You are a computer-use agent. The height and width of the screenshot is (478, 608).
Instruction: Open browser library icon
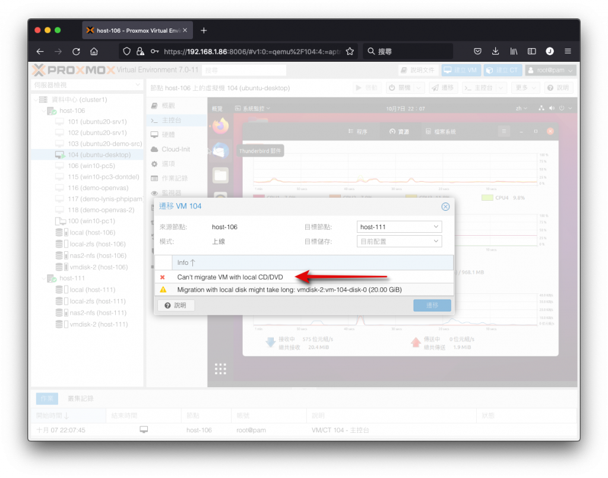click(514, 51)
